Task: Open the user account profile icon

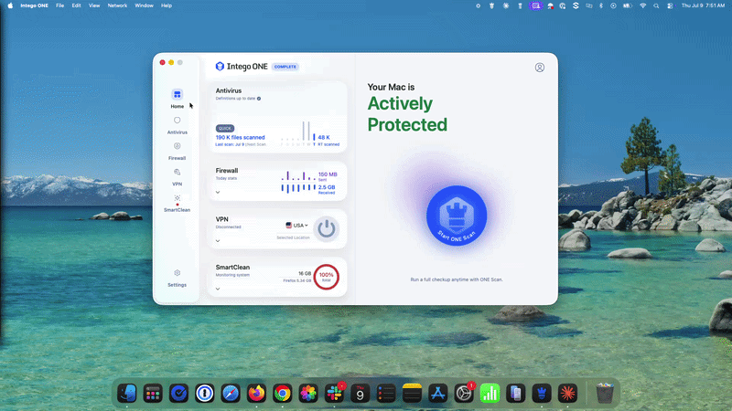Action: tap(540, 68)
